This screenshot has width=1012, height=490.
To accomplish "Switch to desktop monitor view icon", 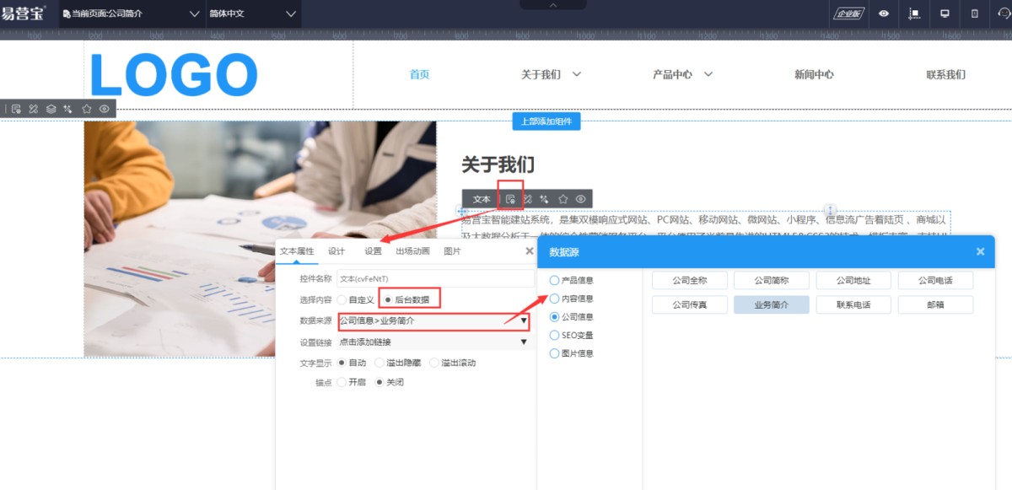I will [945, 13].
